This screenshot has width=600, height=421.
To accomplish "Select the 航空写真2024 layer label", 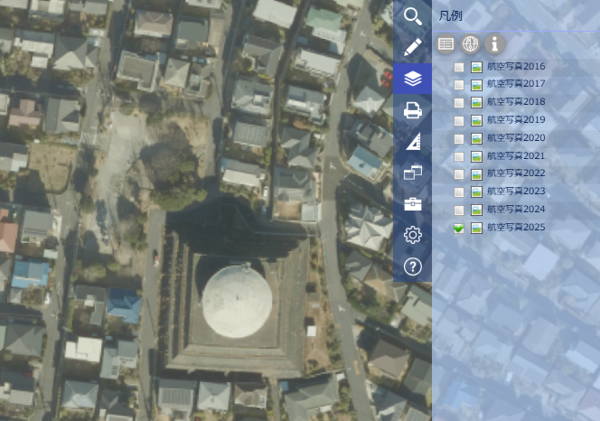I will tap(516, 210).
